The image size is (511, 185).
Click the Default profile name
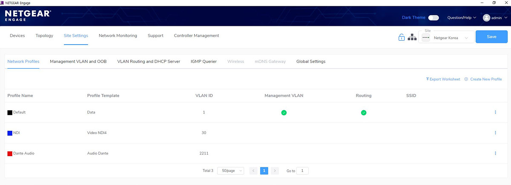coord(20,112)
